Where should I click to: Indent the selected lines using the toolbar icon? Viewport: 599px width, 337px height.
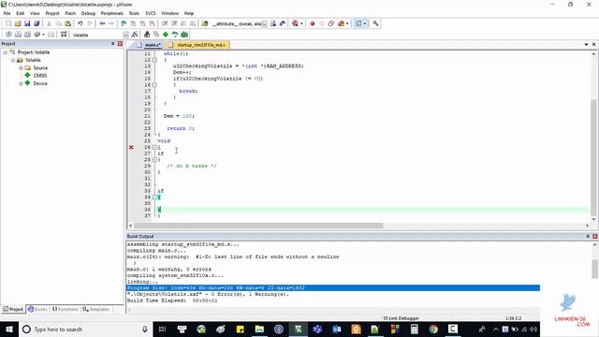165,23
